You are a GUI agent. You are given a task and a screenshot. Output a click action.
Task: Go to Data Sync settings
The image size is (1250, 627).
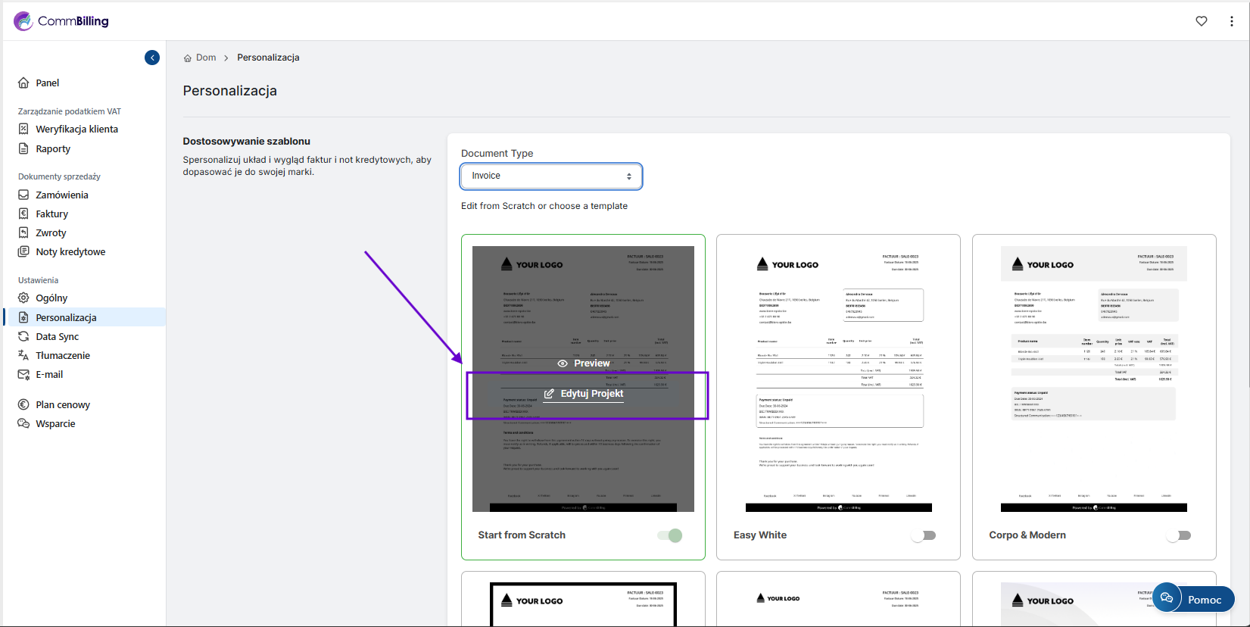tap(58, 337)
